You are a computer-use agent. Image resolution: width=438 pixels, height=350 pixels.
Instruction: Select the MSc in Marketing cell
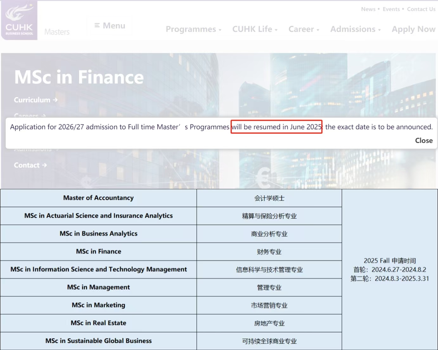click(x=98, y=305)
